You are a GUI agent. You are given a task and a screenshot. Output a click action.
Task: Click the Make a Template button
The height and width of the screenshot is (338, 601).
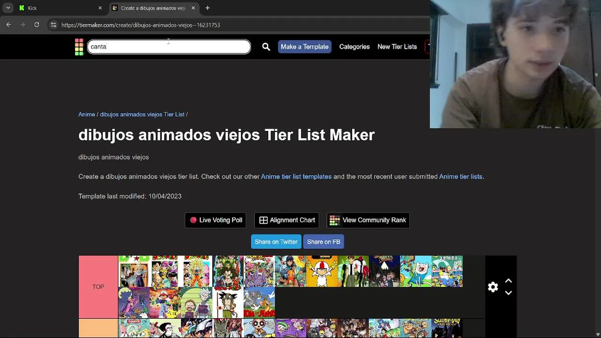[305, 47]
